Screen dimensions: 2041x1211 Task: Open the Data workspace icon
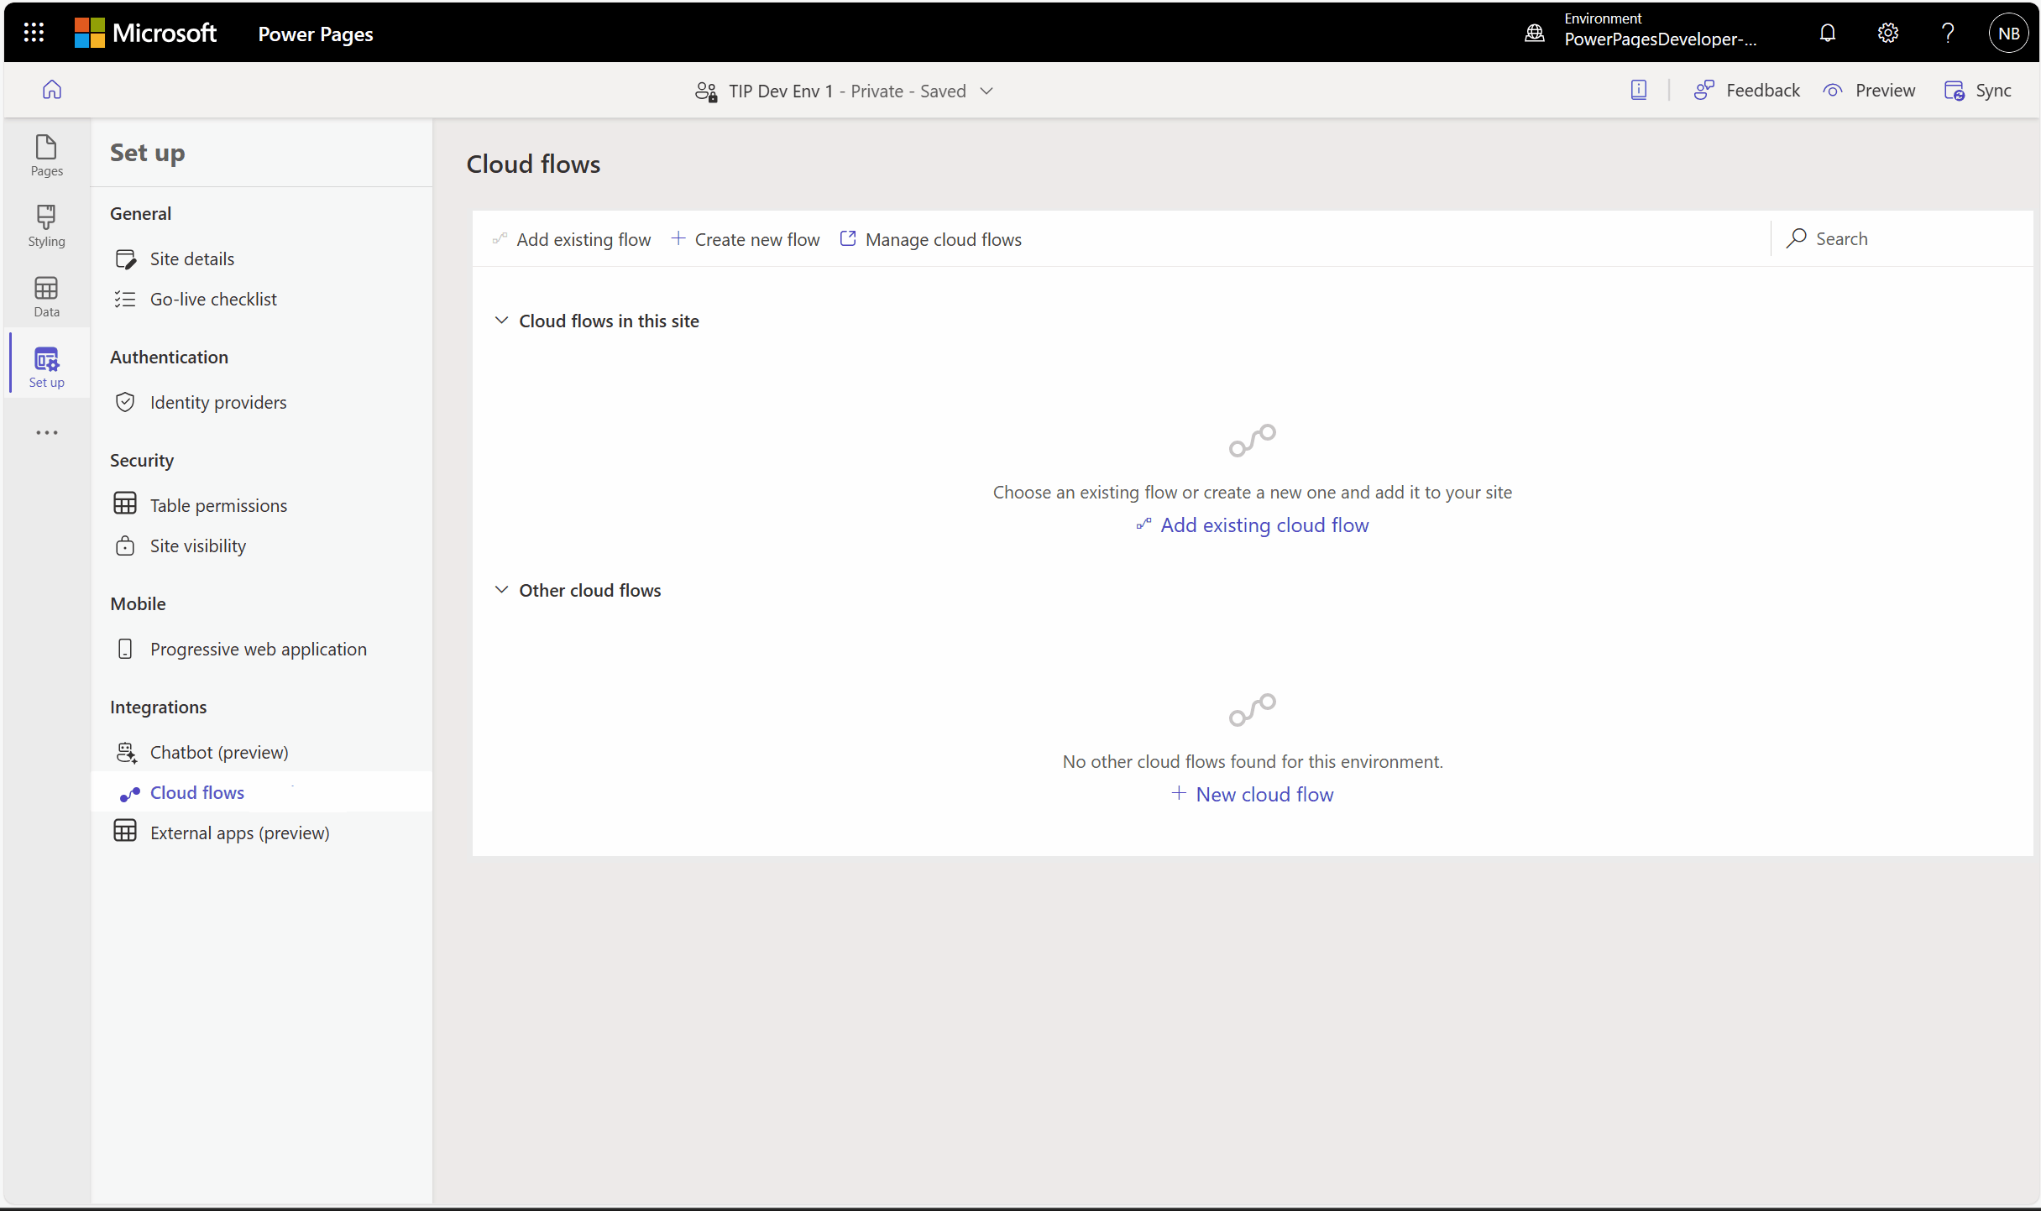pos(46,294)
